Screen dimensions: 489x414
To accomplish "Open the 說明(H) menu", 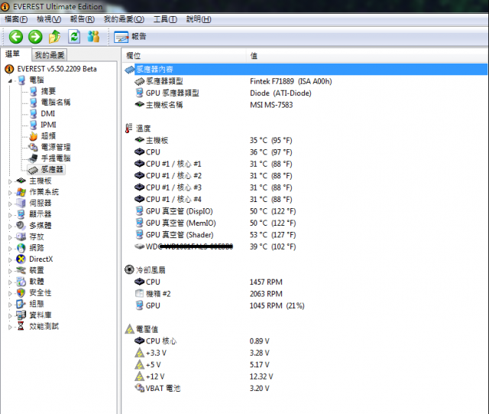I will click(199, 19).
